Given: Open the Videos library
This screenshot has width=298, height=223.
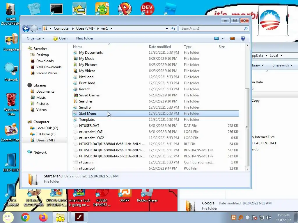Looking at the screenshot, I should 41,109.
